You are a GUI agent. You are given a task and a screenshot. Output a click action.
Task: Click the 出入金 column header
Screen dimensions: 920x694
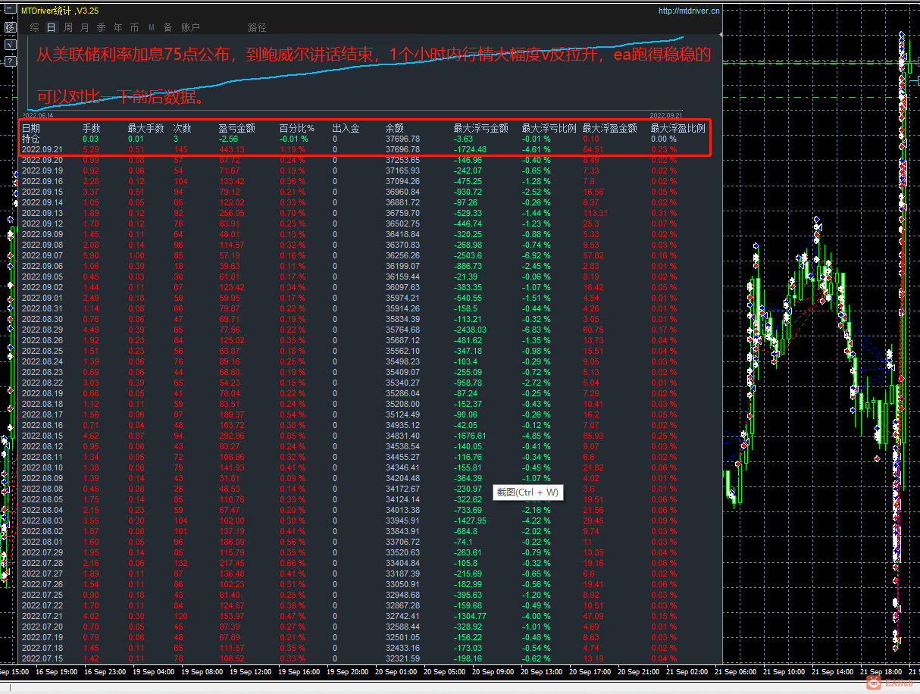pos(346,129)
